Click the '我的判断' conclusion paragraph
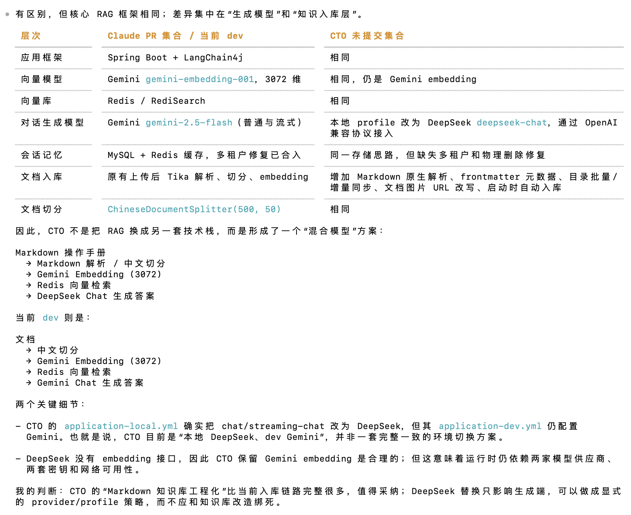The image size is (631, 515). (318, 497)
